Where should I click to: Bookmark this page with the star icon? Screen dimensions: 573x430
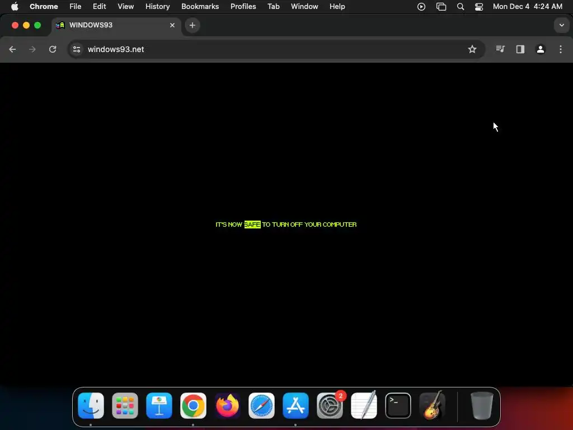click(472, 49)
